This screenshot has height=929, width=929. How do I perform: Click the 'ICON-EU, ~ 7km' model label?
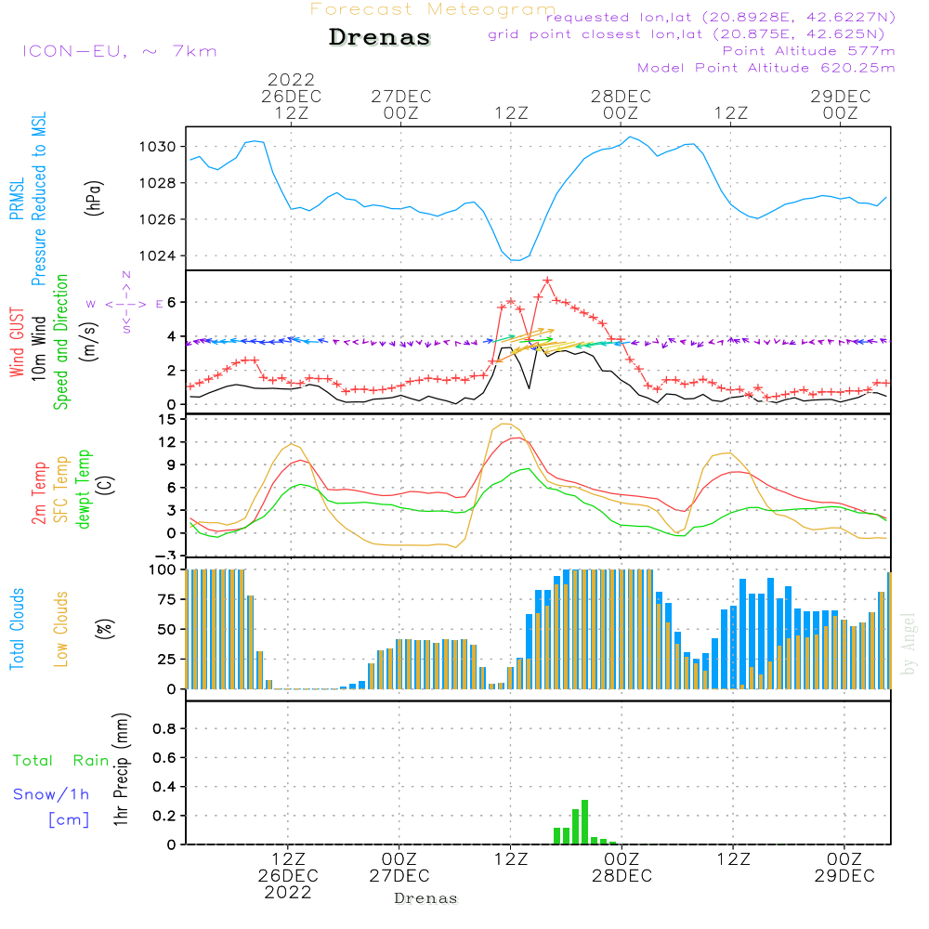pyautogui.click(x=120, y=51)
